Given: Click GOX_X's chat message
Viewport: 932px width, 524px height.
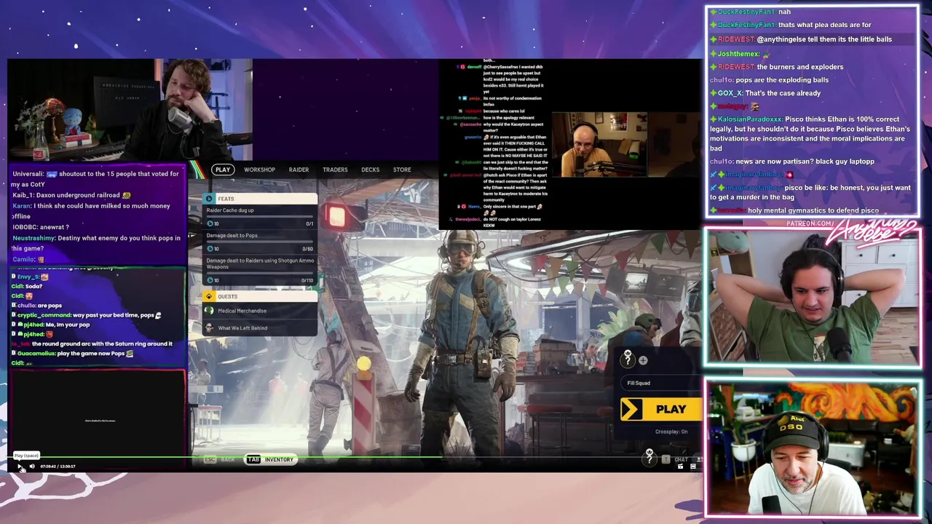Looking at the screenshot, I should [765, 93].
